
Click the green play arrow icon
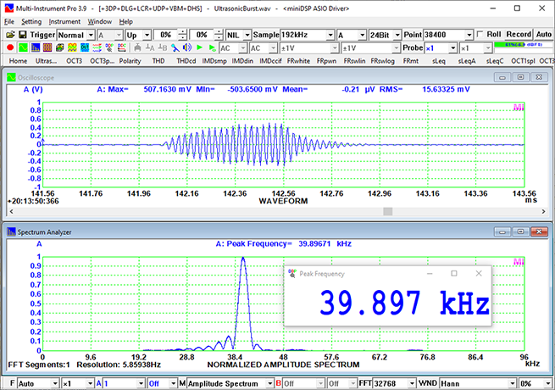(199, 48)
